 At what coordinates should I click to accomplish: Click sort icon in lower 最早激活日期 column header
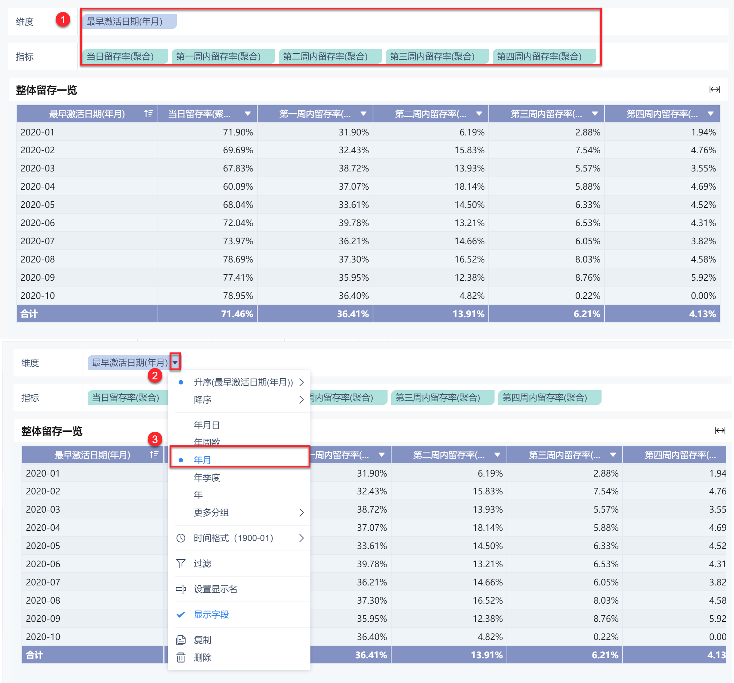154,455
